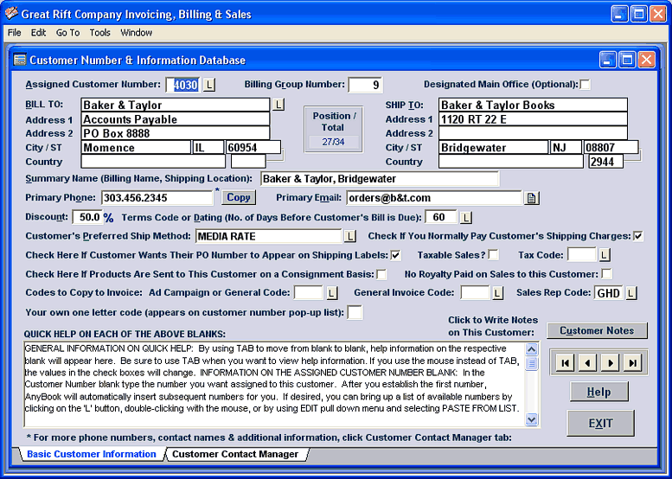Open Customer Notes
Viewport: 672px width, 479px height.
point(597,331)
